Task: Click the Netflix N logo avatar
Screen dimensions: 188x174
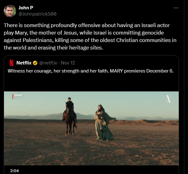Action: tap(11, 63)
